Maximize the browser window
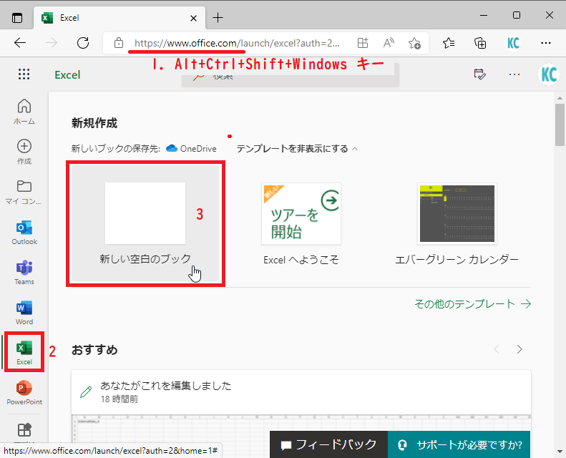Viewport: 566px width, 458px height. 517,15
